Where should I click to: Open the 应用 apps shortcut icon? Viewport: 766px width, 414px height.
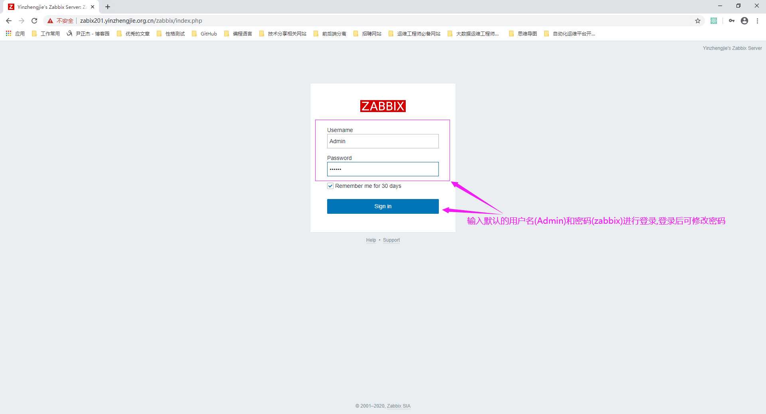pyautogui.click(x=15, y=34)
